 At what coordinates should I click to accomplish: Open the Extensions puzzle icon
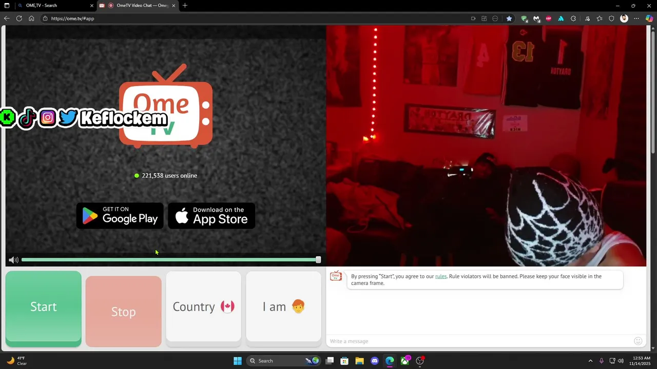pyautogui.click(x=573, y=18)
